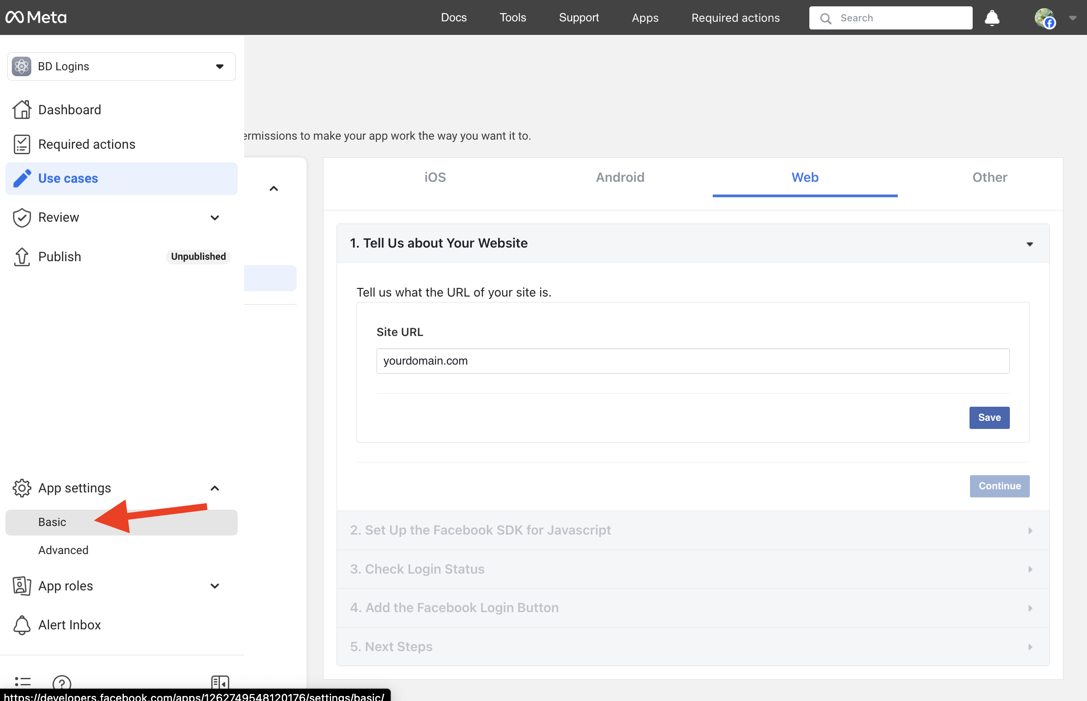The width and height of the screenshot is (1087, 701).
Task: Expand Set Up the Facebook SDK step
Action: tap(692, 531)
